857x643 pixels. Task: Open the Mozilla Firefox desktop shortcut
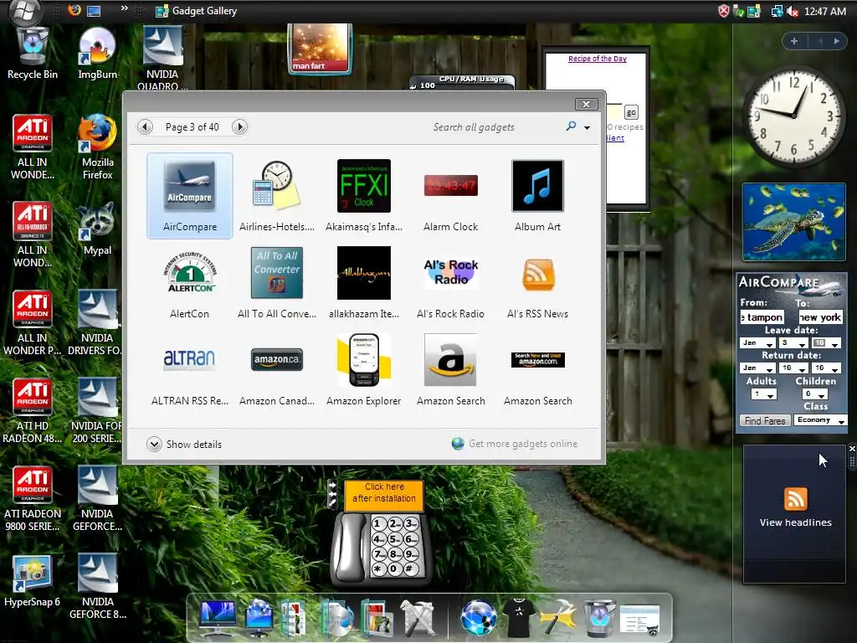click(97, 147)
